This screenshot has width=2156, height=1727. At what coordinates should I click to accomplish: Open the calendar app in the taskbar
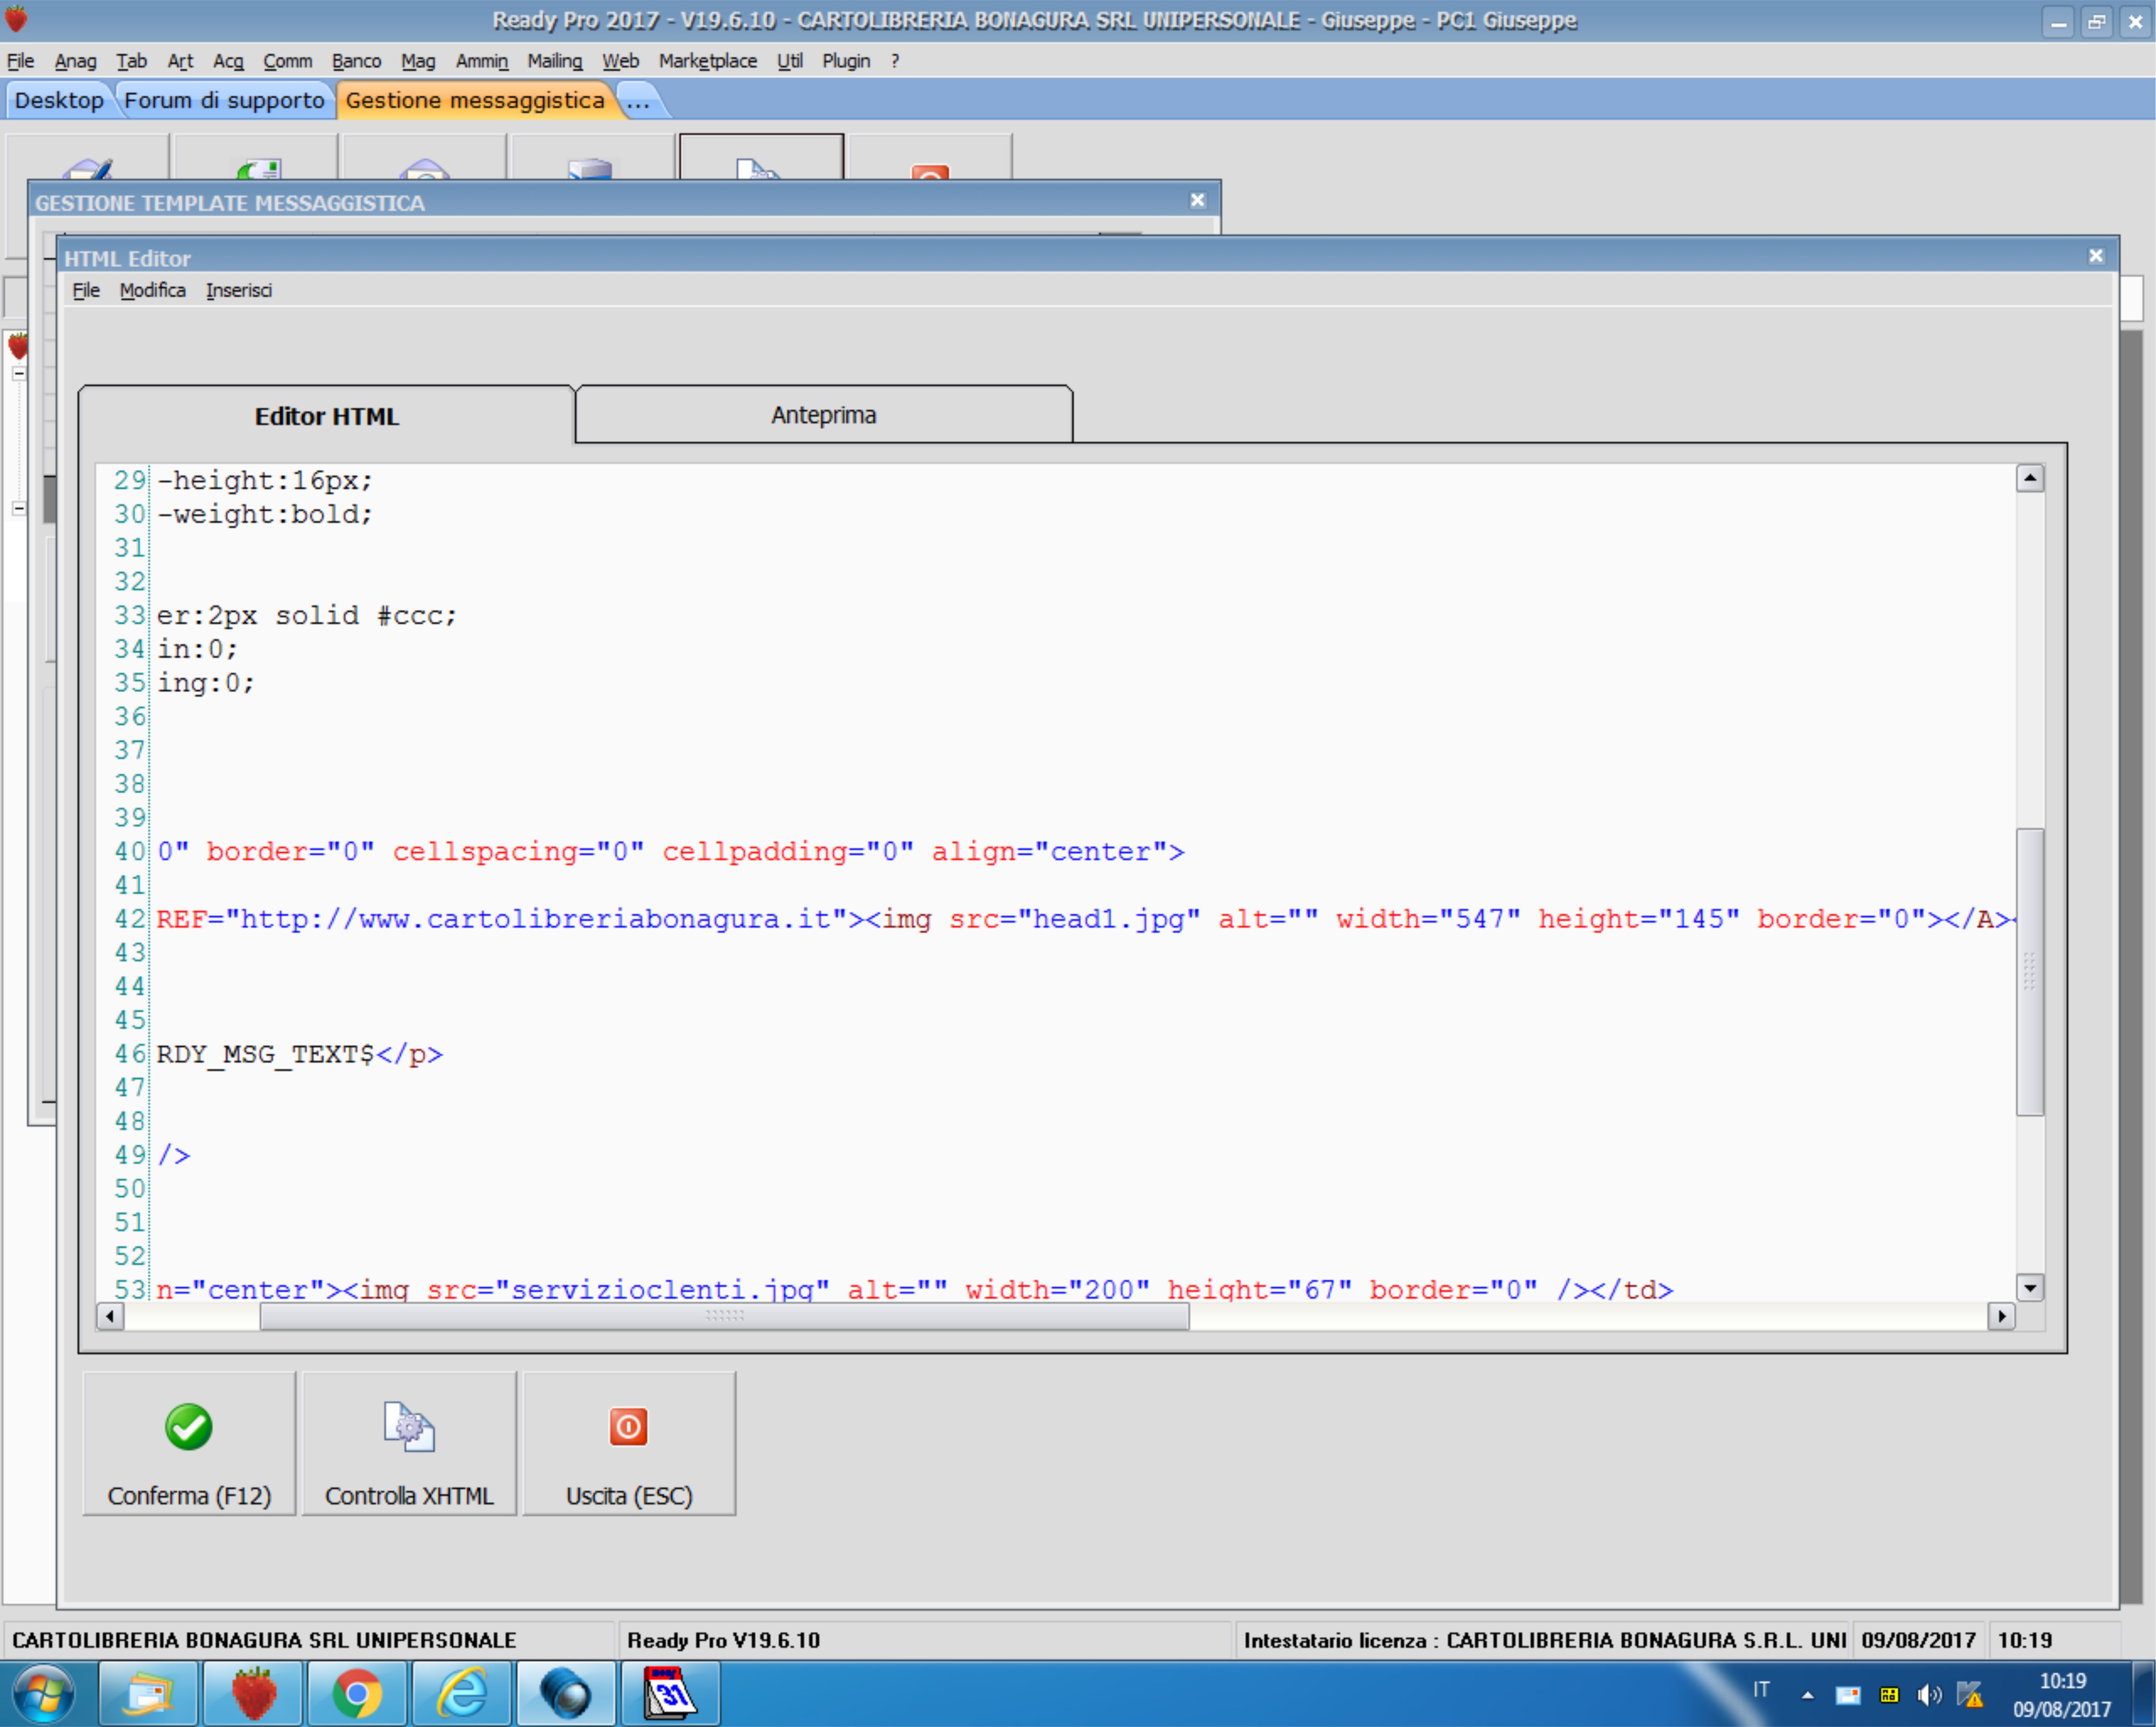click(x=670, y=1694)
